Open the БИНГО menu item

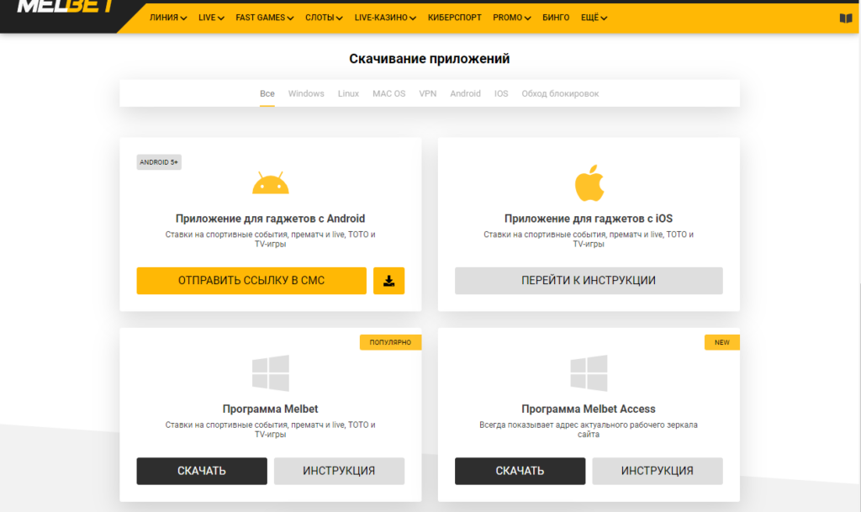click(556, 18)
